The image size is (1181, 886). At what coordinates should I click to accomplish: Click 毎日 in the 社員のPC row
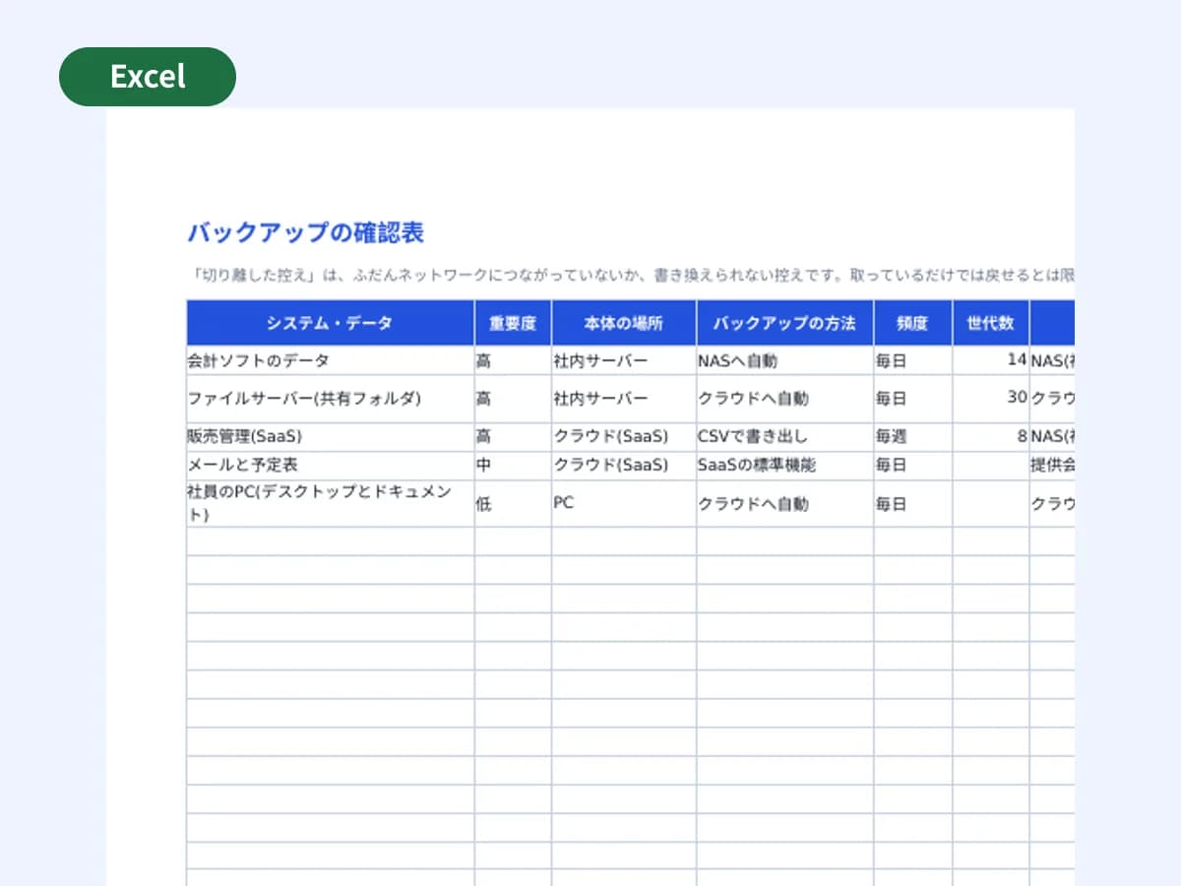click(x=912, y=503)
